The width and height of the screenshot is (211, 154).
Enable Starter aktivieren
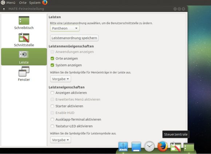pos(52,106)
